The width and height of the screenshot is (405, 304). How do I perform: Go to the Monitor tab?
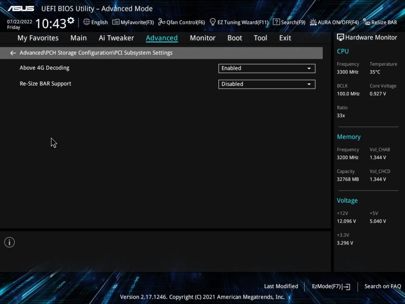tap(202, 38)
